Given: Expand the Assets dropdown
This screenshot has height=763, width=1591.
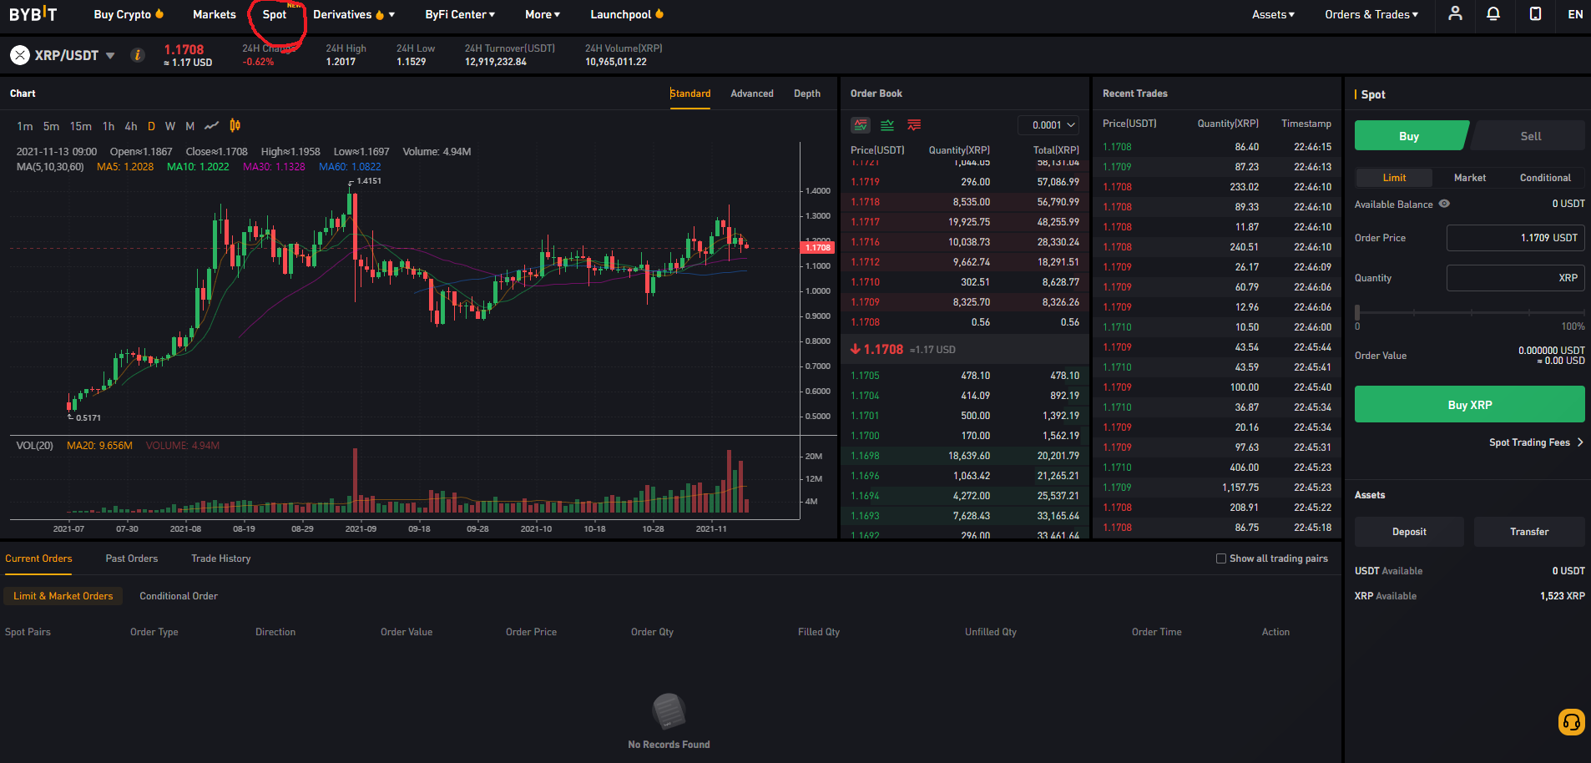Looking at the screenshot, I should click(1273, 14).
